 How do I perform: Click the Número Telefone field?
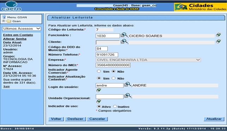tap(107, 55)
